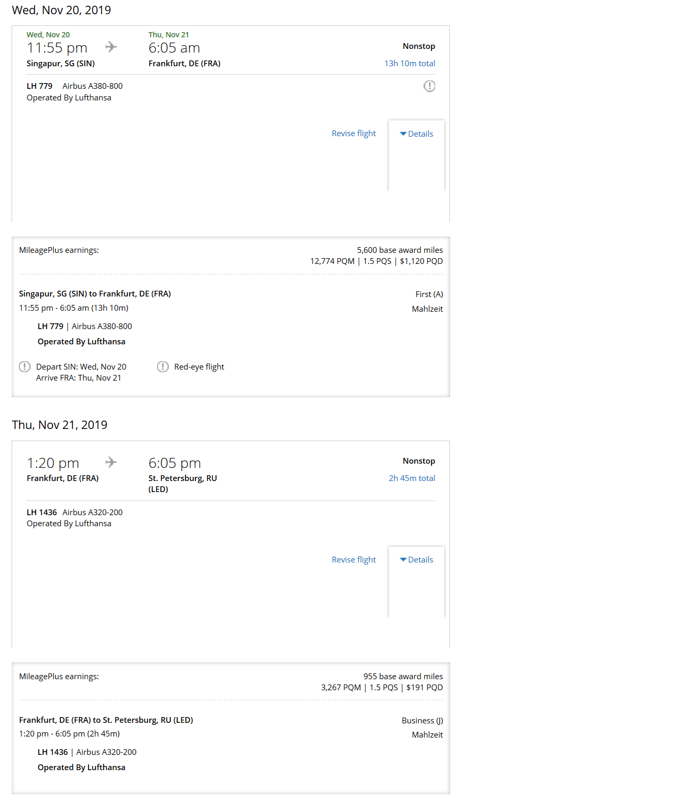Click the 6:05 pm arrival time
Screen dimensions: 688x808
pos(174,463)
